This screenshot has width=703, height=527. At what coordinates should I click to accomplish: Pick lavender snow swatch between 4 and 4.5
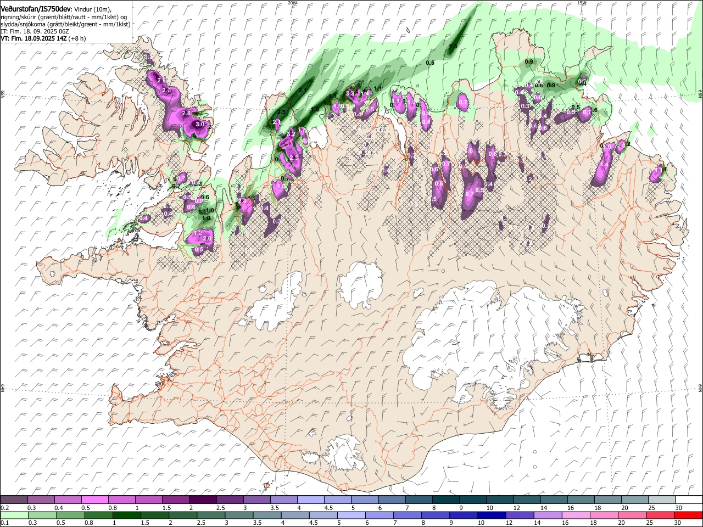(310, 500)
